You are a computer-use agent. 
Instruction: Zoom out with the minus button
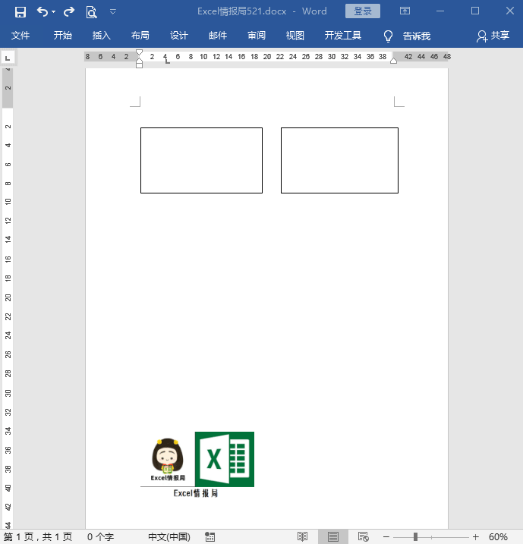click(x=386, y=536)
